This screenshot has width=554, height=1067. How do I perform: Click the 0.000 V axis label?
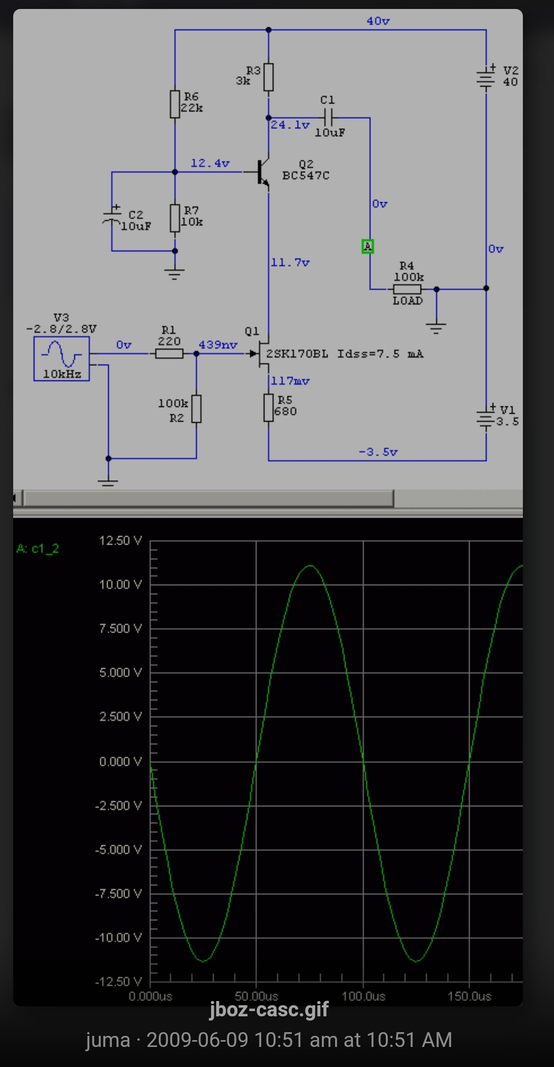[x=121, y=761]
